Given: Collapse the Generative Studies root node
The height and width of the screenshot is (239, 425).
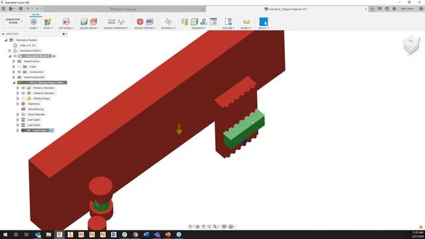Looking at the screenshot, I should tap(6, 40).
